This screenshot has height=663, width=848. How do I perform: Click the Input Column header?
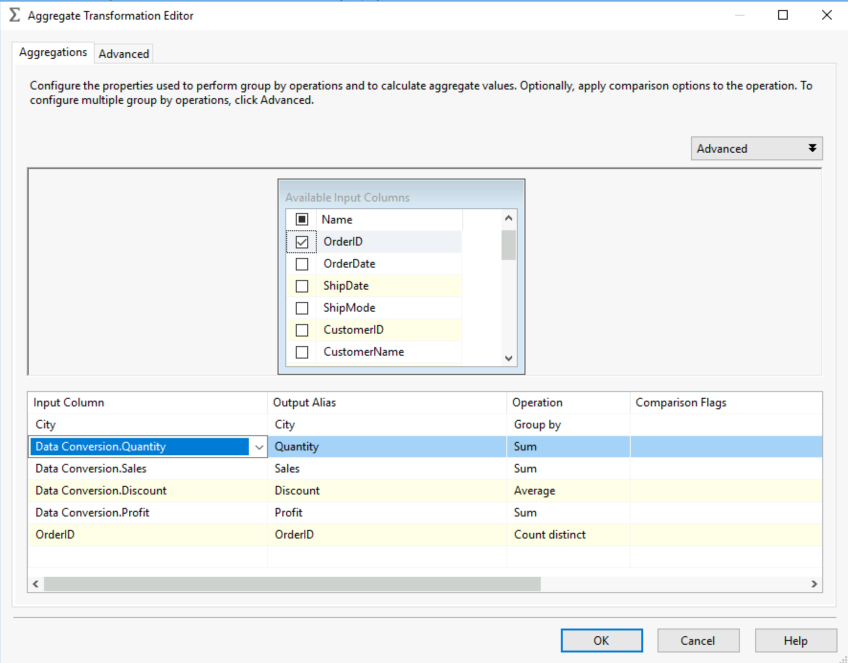pyautogui.click(x=147, y=403)
